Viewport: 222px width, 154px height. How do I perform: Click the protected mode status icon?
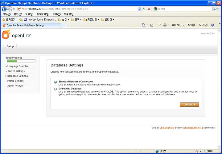[197, 151]
